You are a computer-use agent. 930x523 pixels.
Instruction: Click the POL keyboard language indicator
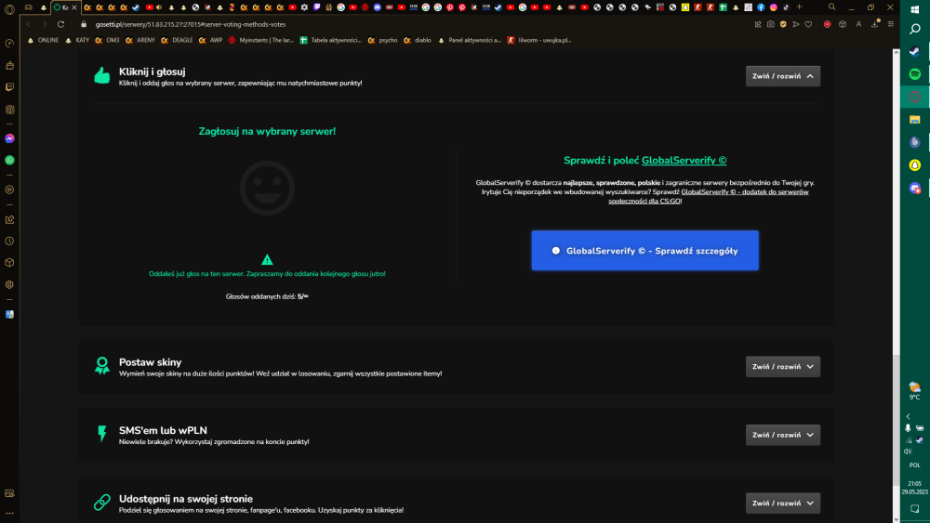[x=914, y=465]
